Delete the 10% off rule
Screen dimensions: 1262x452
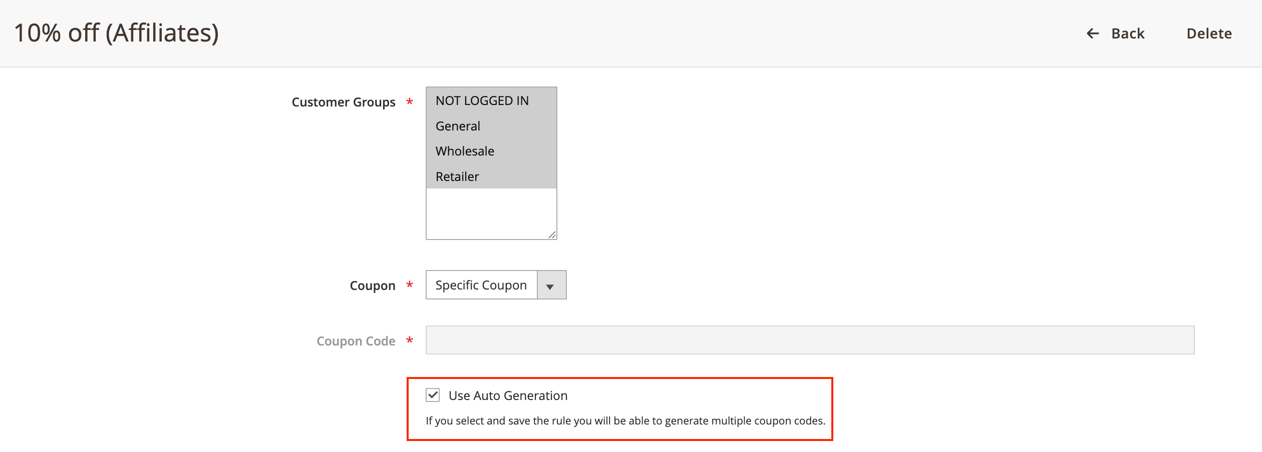click(x=1209, y=33)
